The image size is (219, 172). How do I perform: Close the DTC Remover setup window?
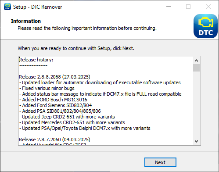(x=208, y=7)
